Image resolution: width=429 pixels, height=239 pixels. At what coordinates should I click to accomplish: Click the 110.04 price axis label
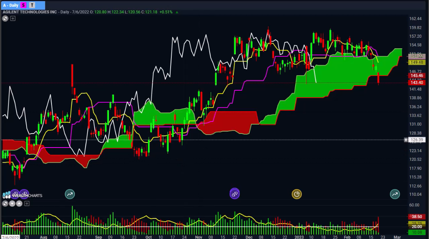tap(415, 194)
